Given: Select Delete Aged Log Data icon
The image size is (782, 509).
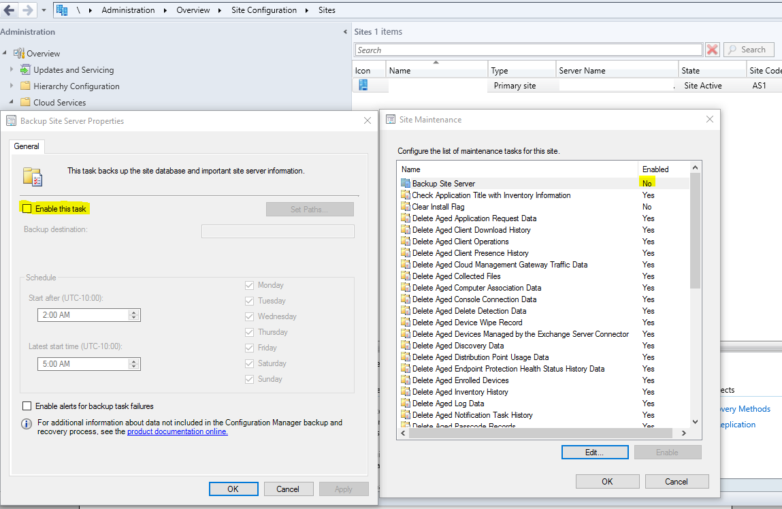Looking at the screenshot, I should 406,404.
